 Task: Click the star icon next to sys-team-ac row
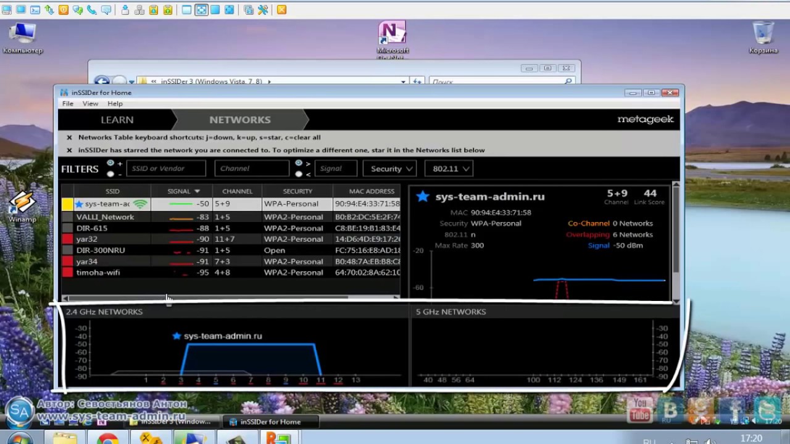(79, 203)
